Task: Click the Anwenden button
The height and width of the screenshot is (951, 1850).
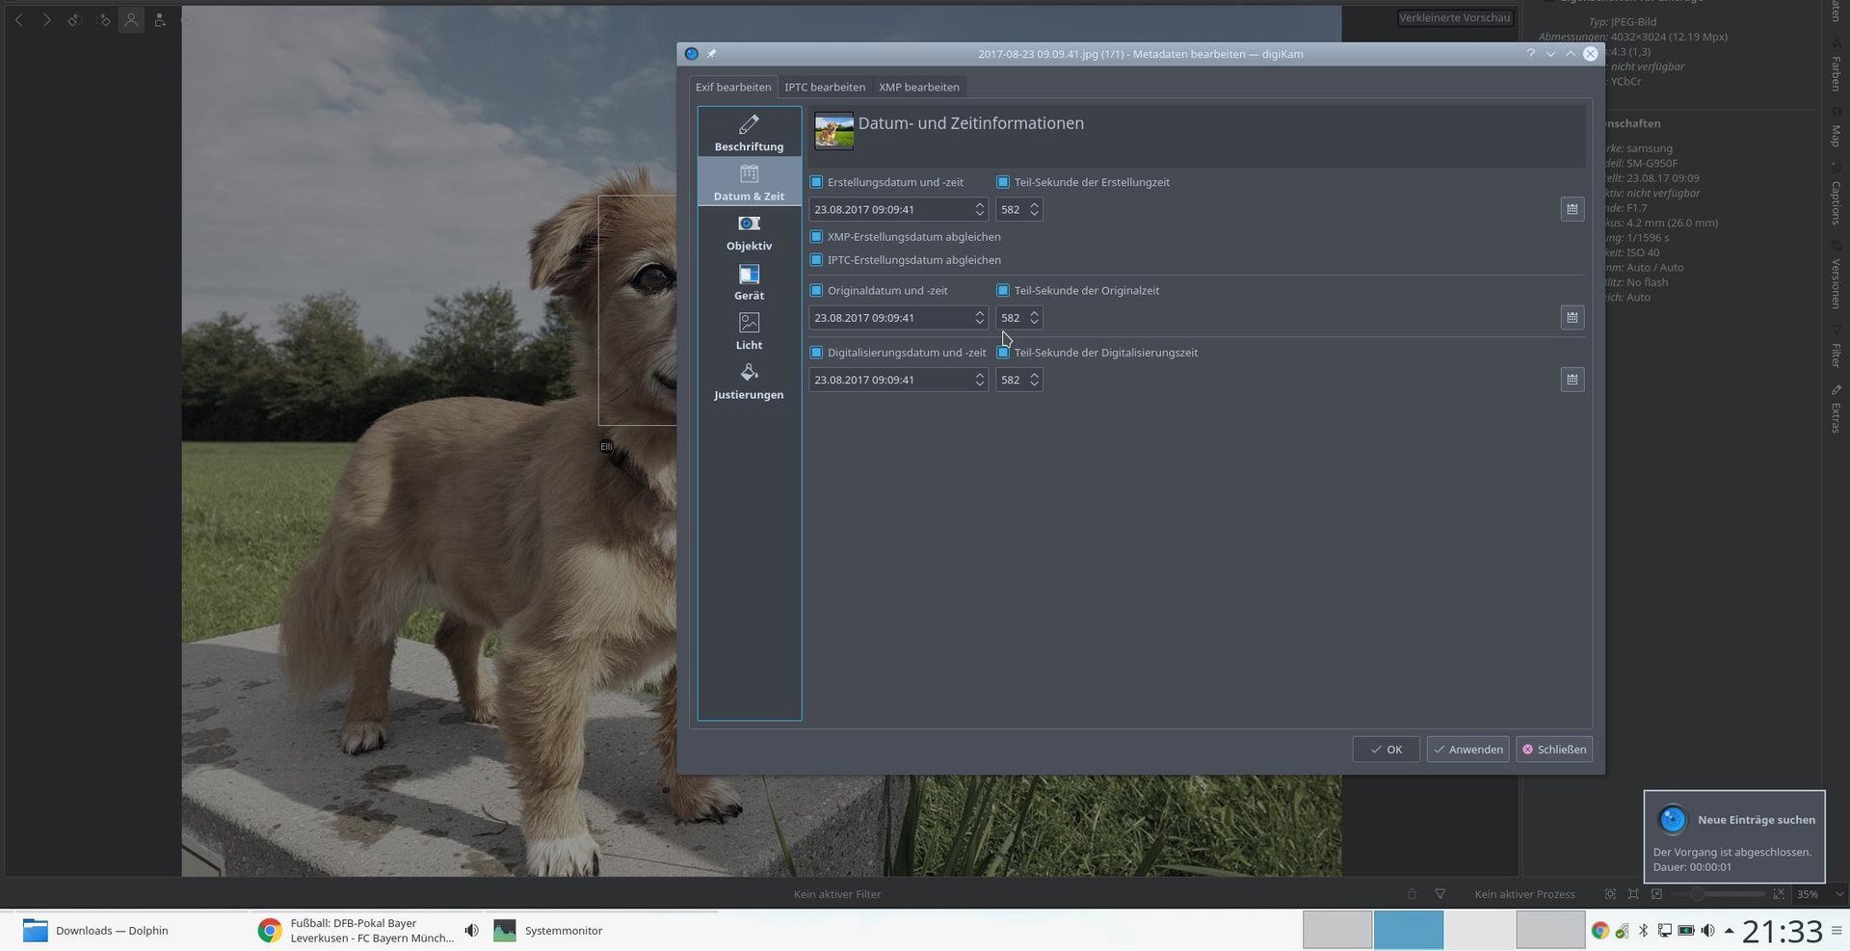Action: tap(1467, 750)
